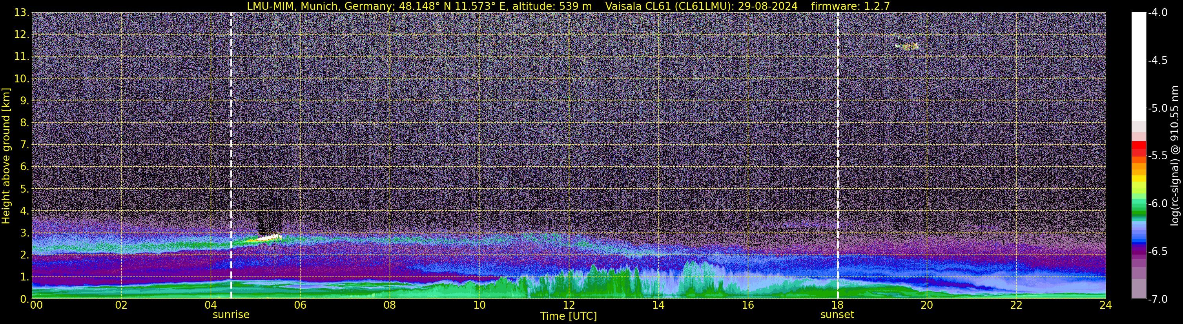
Task: Click the time axis tick label 14
Action: [658, 305]
